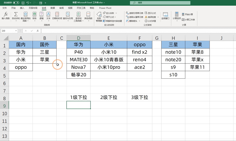The height and width of the screenshot is (141, 236).
Task: Open the workbook file name dropdown
Action: pos(104,3)
